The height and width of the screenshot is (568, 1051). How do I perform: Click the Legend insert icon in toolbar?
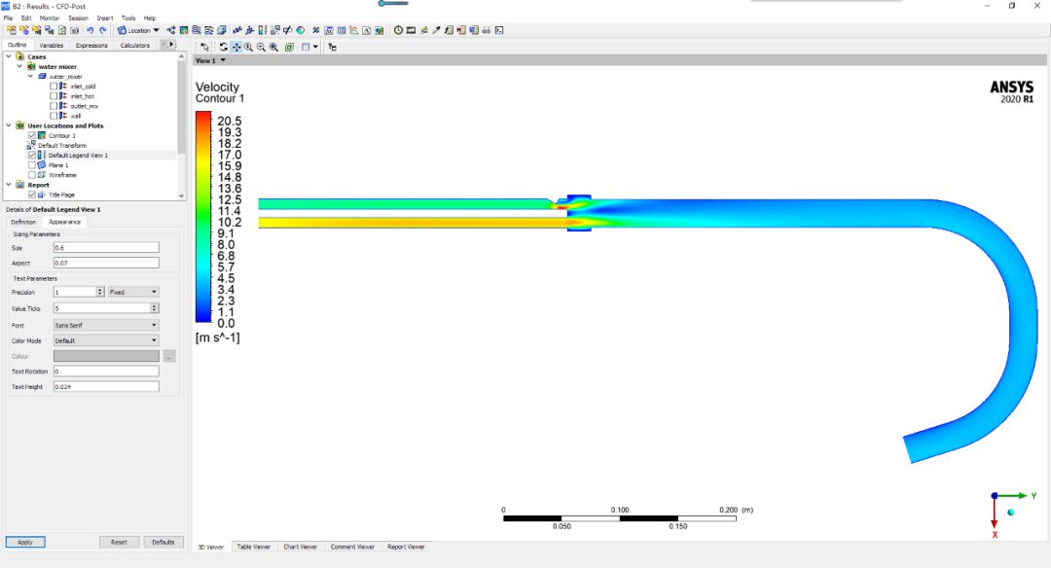click(262, 30)
